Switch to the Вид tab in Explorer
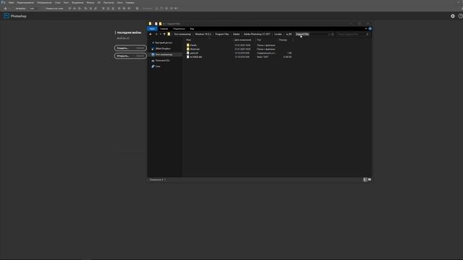 point(192,29)
